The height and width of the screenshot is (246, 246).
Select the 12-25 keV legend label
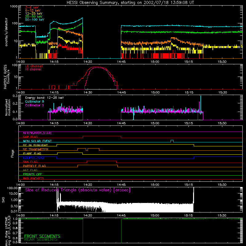tap(34, 14)
